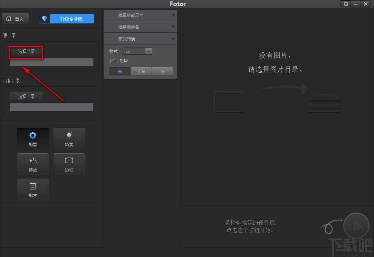Switch to the 升级专业版 tab
The width and height of the screenshot is (374, 257).
point(71,18)
